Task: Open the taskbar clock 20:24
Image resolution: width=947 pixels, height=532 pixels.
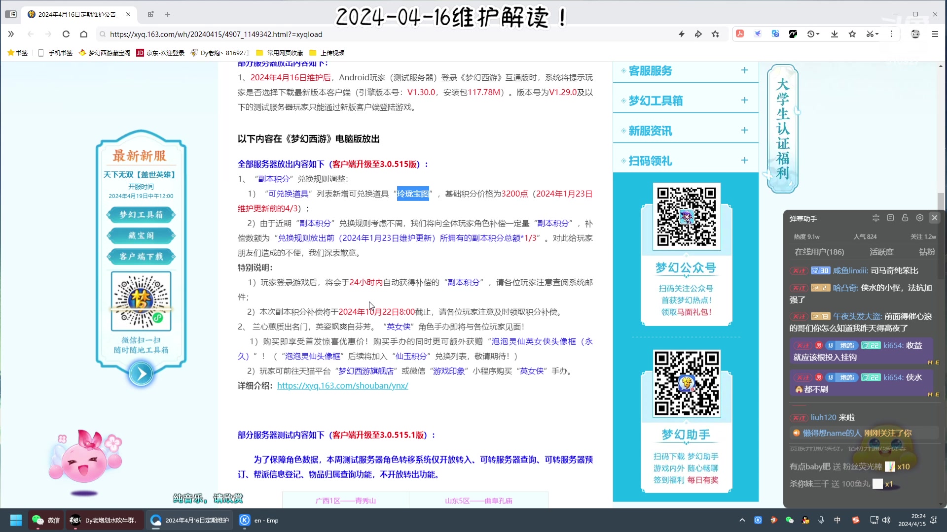Action: (x=912, y=520)
